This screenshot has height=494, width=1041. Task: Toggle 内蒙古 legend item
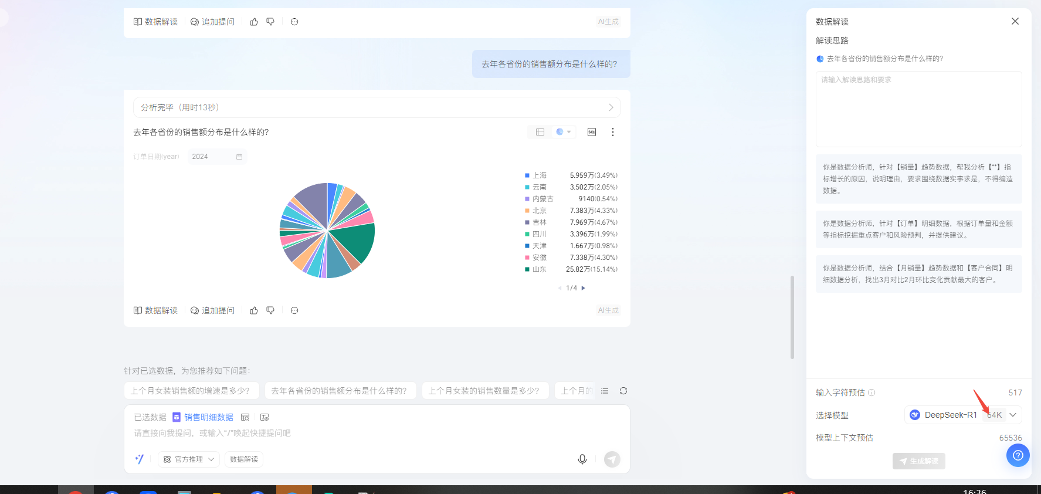[571, 199]
